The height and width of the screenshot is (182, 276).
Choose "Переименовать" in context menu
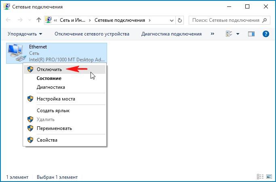click(65, 128)
